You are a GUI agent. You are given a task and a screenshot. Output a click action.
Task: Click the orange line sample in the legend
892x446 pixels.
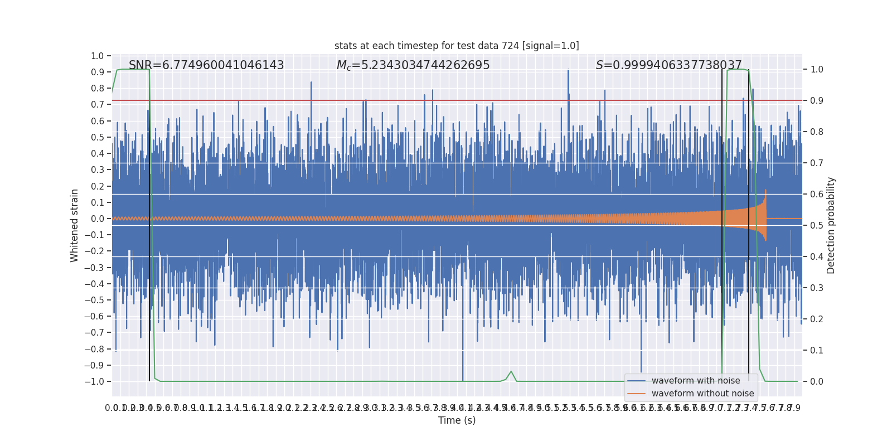click(x=637, y=394)
